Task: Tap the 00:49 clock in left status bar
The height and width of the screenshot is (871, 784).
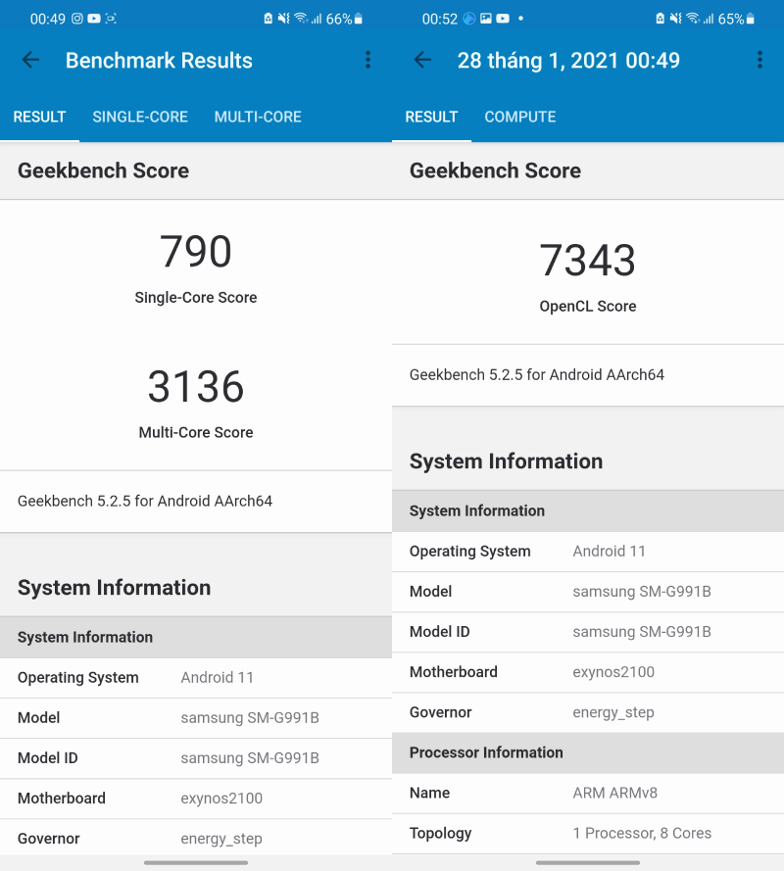Action: pyautogui.click(x=48, y=19)
